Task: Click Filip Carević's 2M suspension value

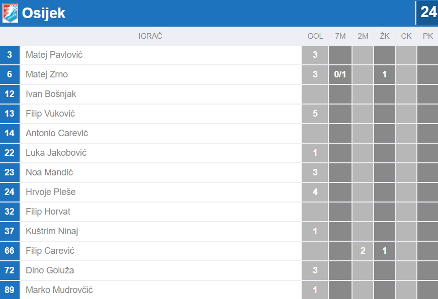Action: point(363,251)
